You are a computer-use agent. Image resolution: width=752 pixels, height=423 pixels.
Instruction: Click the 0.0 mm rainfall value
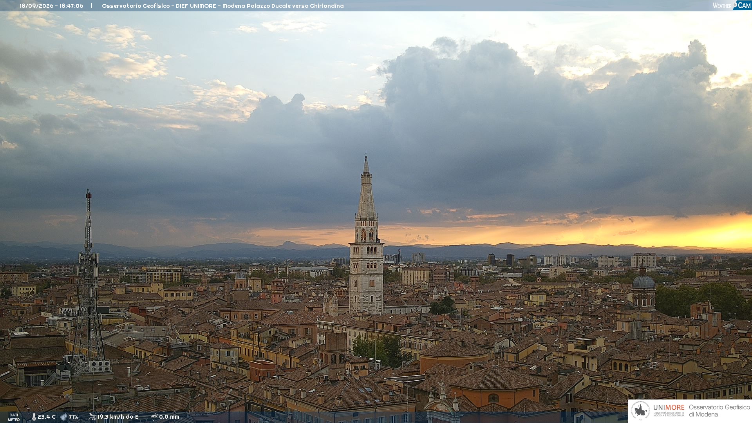pyautogui.click(x=169, y=417)
